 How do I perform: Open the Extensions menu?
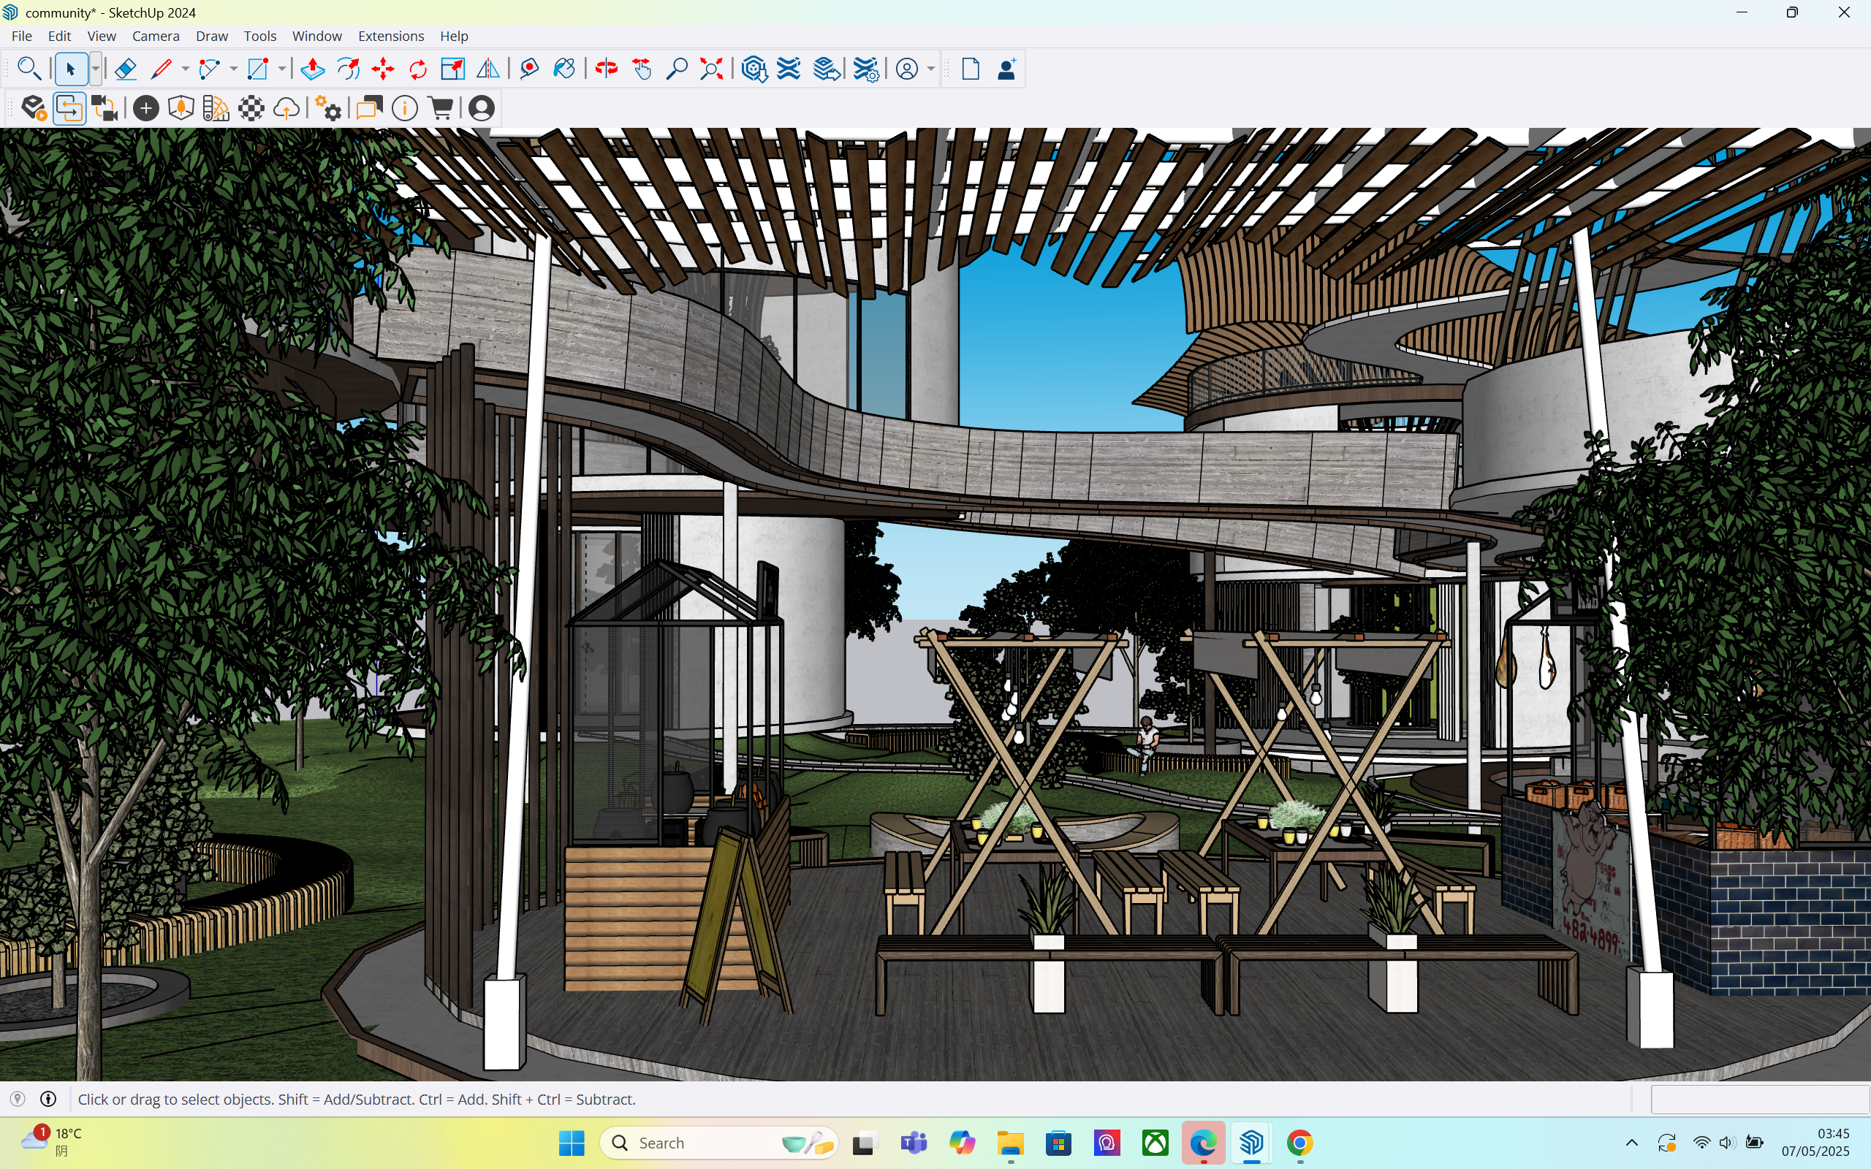click(x=390, y=36)
